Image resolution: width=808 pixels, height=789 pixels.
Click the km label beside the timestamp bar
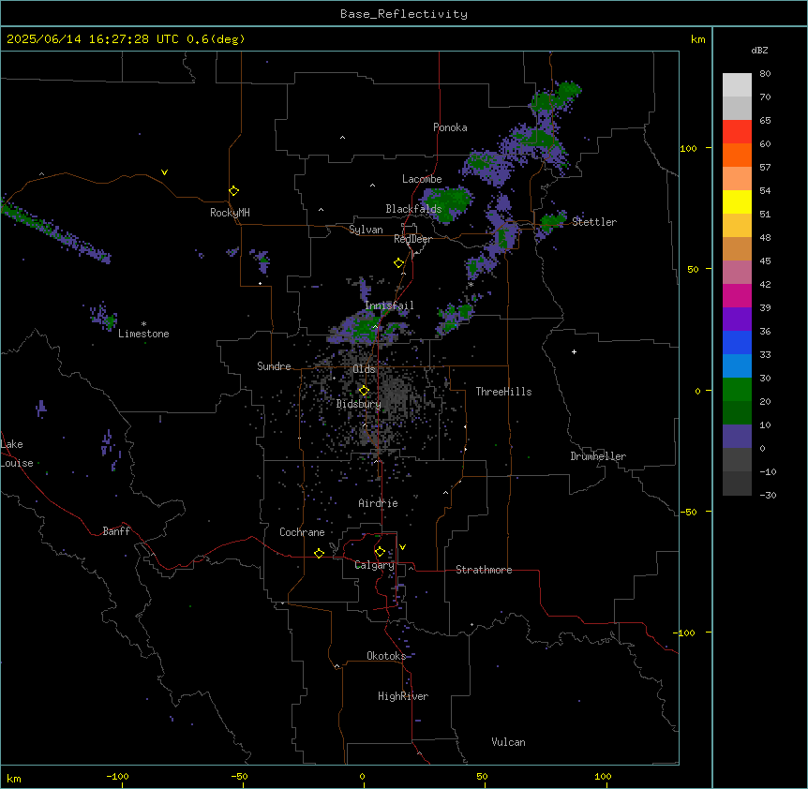click(x=697, y=39)
